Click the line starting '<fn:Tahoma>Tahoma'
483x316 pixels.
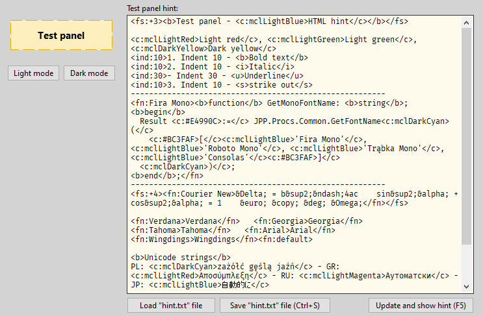click(233, 230)
